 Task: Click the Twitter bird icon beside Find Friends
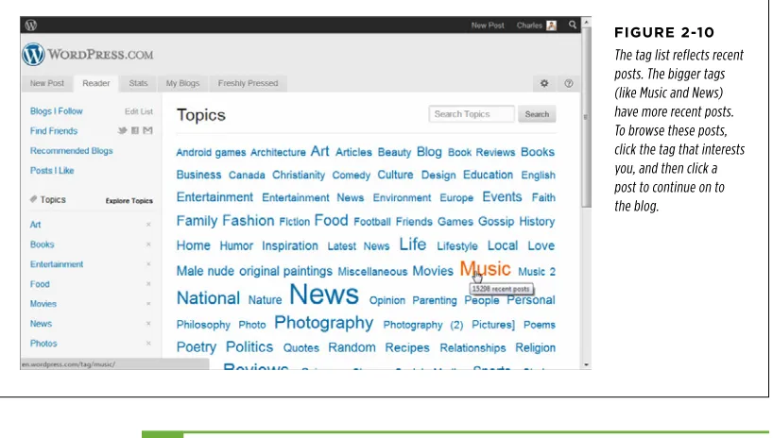(x=122, y=130)
